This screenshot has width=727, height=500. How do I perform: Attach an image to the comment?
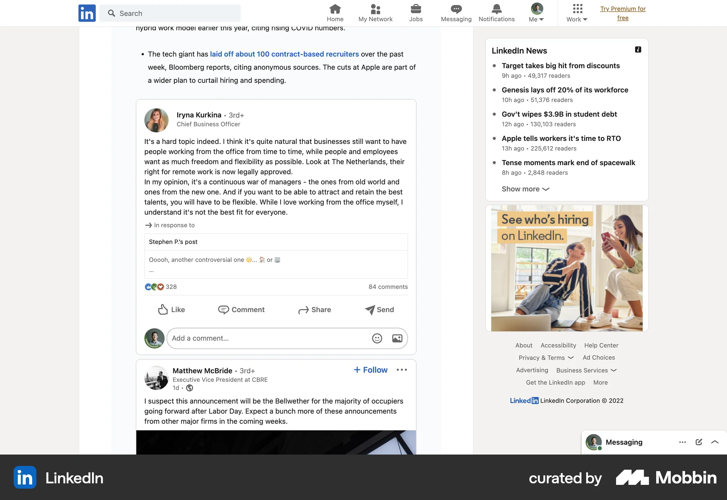pos(397,338)
